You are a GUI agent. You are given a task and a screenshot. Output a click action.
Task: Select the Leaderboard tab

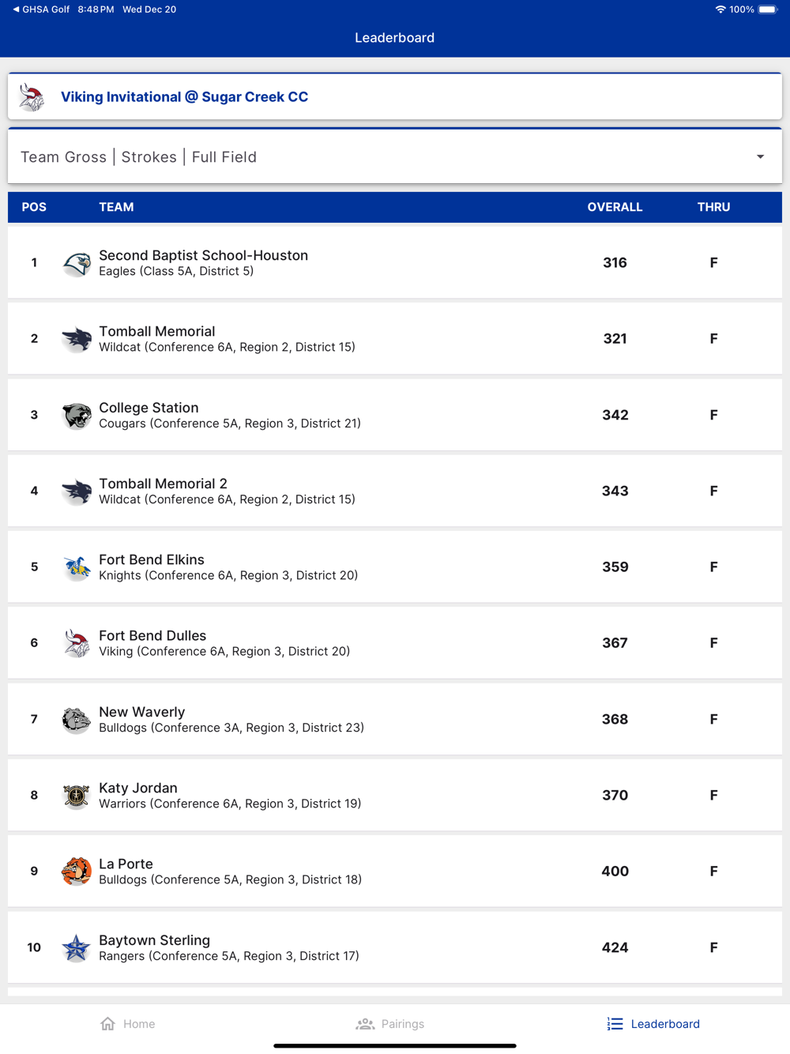click(653, 1024)
